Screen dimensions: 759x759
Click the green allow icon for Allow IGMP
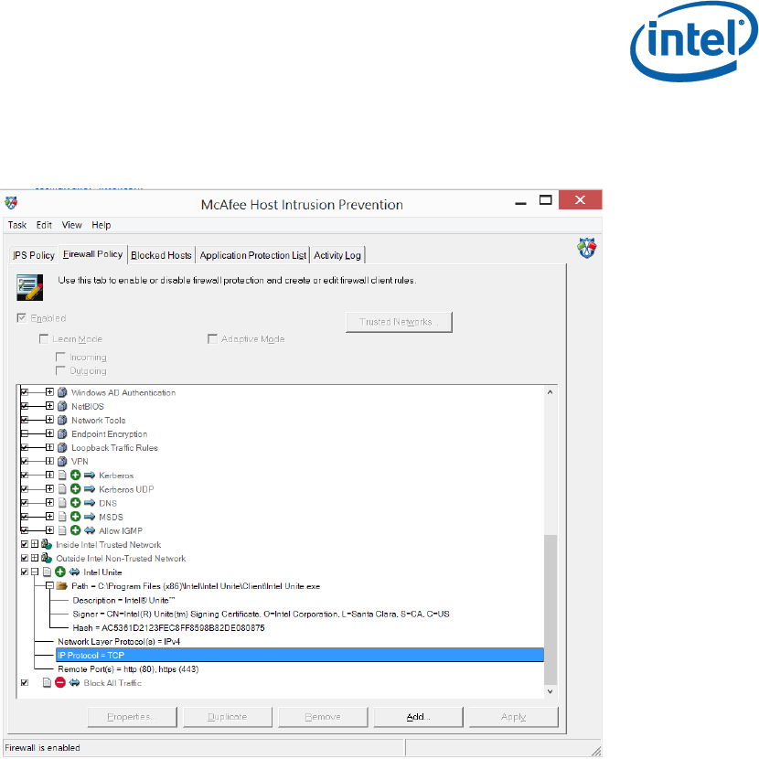click(x=76, y=530)
